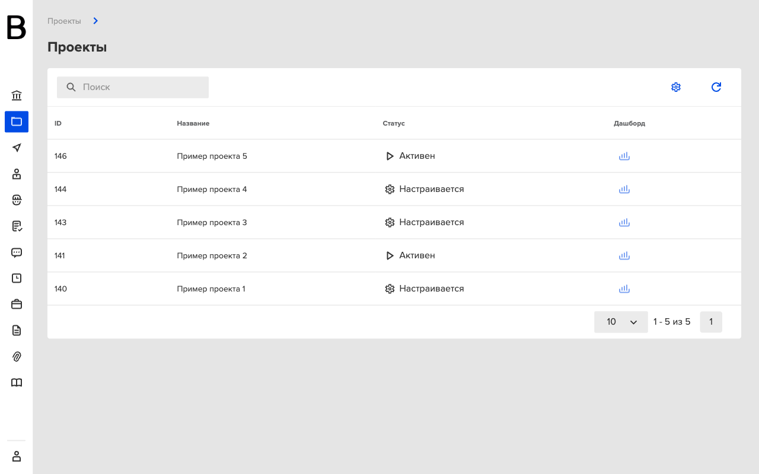This screenshot has width=759, height=474.
Task: Open the briefcase sidebar icon
Action: coord(17,304)
